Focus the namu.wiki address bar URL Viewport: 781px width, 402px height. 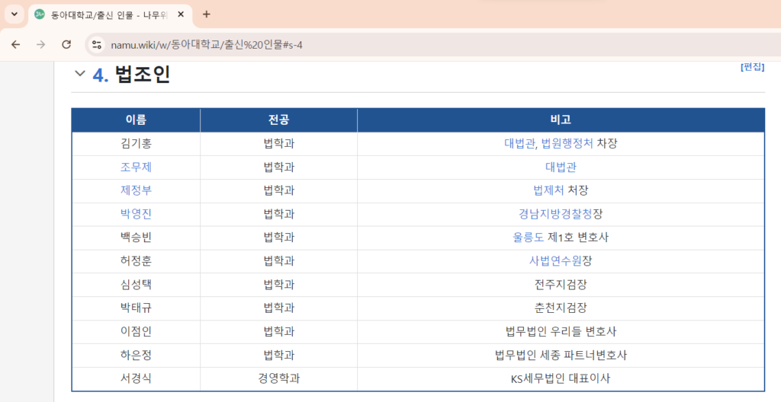pos(207,45)
